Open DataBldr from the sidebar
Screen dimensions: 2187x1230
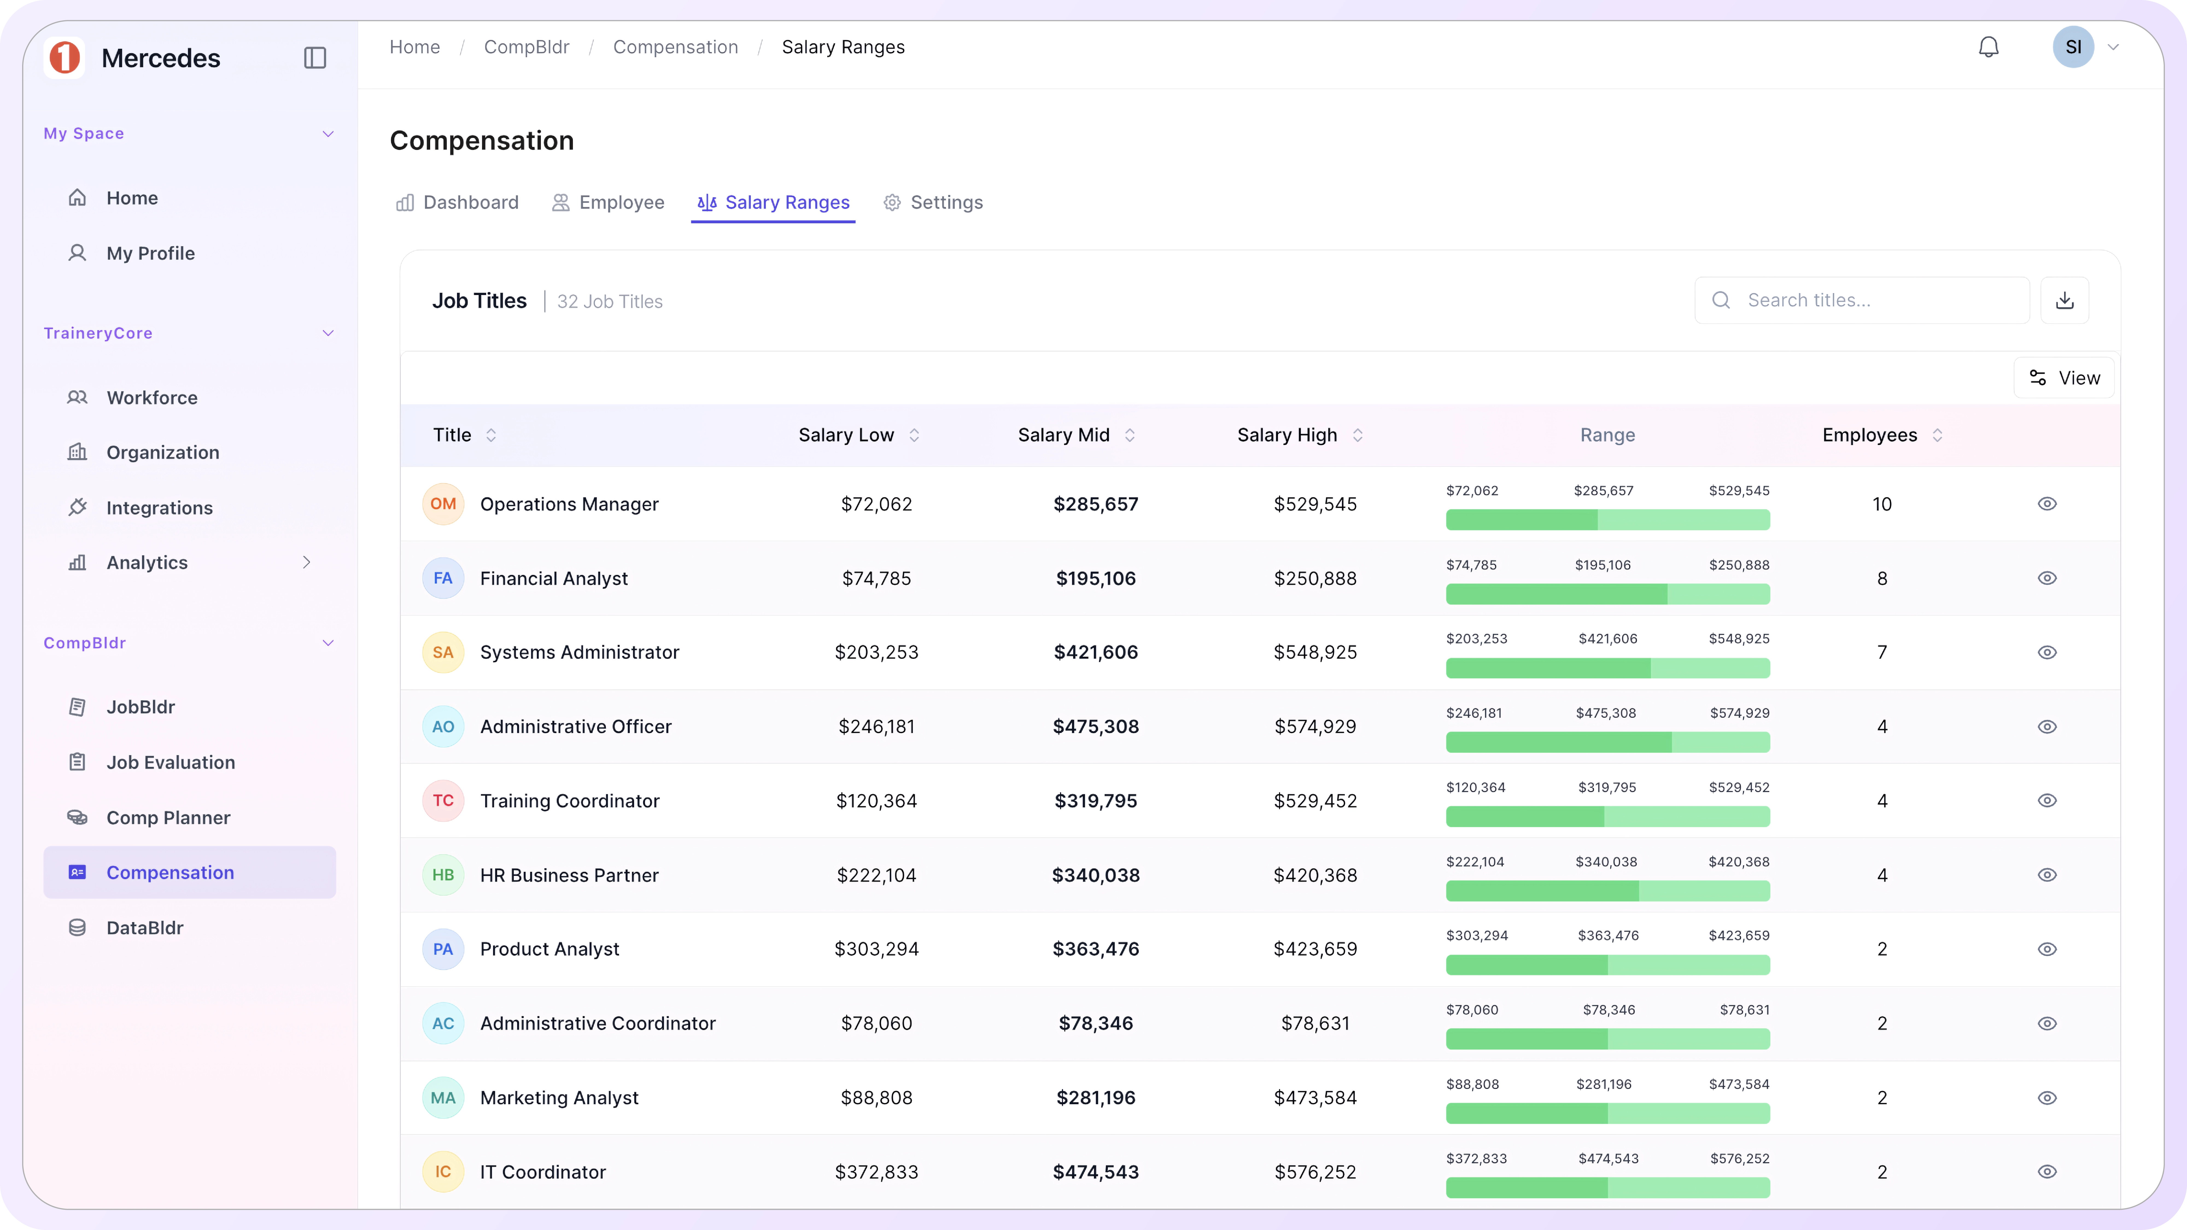pyautogui.click(x=144, y=928)
